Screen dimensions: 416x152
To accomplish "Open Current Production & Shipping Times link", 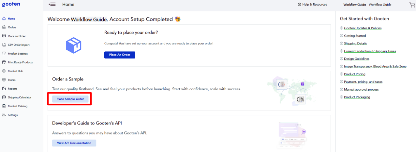I will [370, 51].
